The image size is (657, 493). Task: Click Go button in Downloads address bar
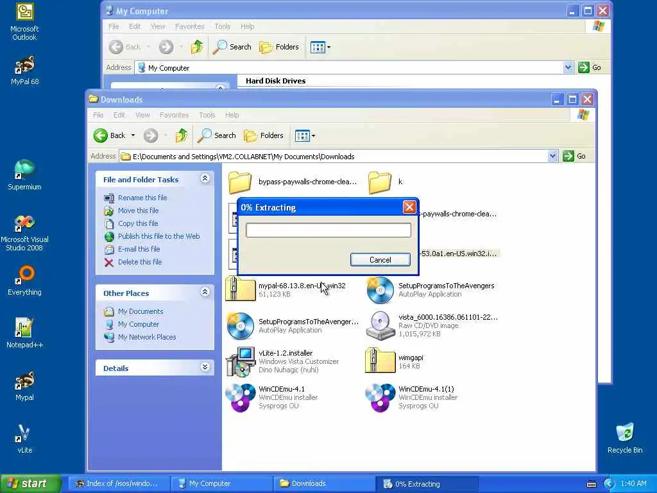point(574,156)
